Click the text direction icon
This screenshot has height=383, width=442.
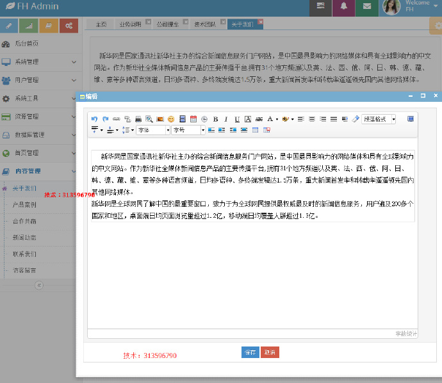coord(345,119)
